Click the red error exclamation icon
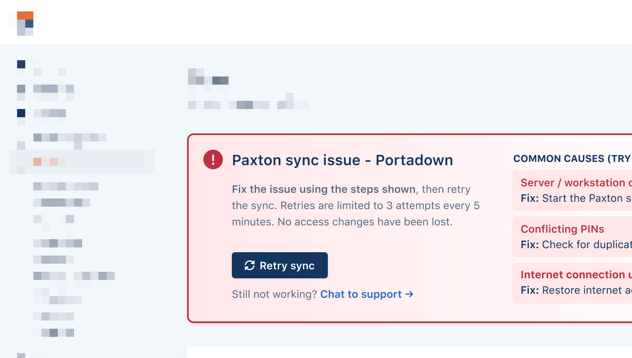This screenshot has width=632, height=358. pyautogui.click(x=213, y=159)
